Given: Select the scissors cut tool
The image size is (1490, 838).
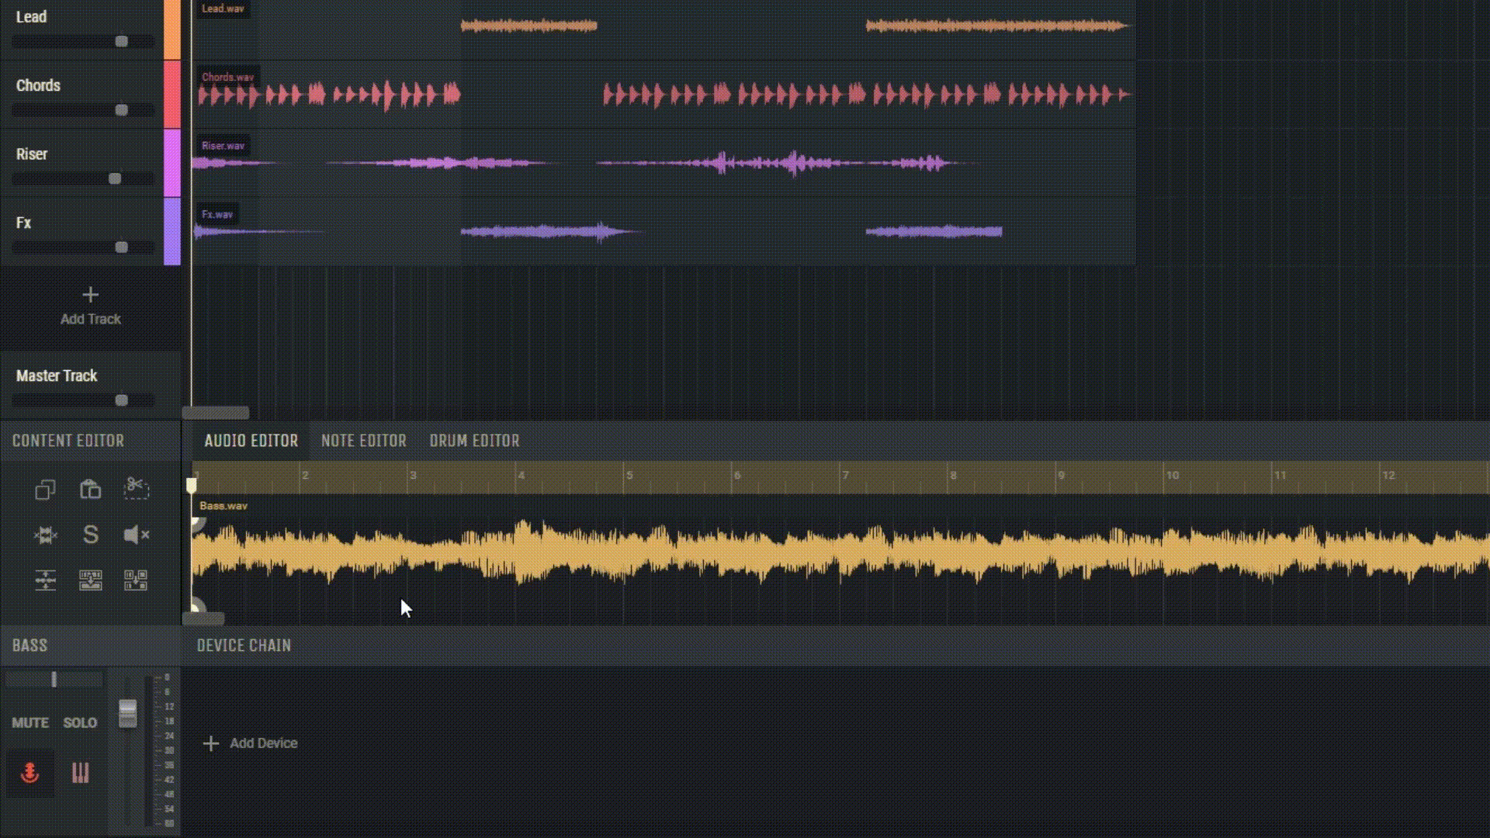Looking at the screenshot, I should (136, 489).
